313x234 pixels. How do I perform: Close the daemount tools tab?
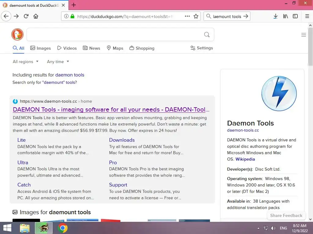63,5
